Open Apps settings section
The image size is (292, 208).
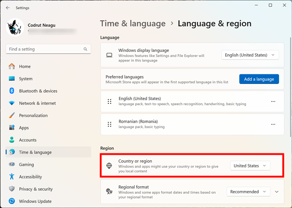click(48, 128)
